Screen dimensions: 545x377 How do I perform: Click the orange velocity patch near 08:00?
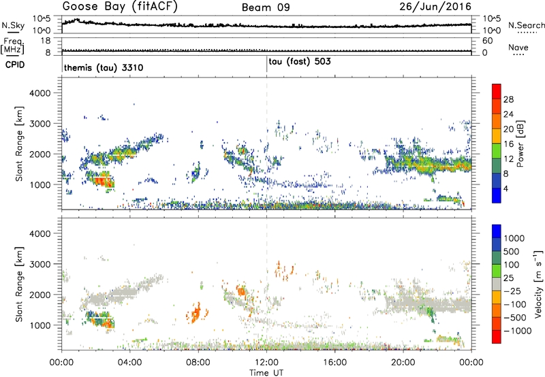(x=196, y=314)
